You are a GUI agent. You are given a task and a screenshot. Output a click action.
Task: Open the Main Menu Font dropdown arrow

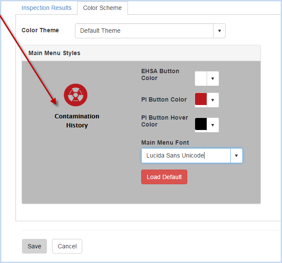pos(236,155)
